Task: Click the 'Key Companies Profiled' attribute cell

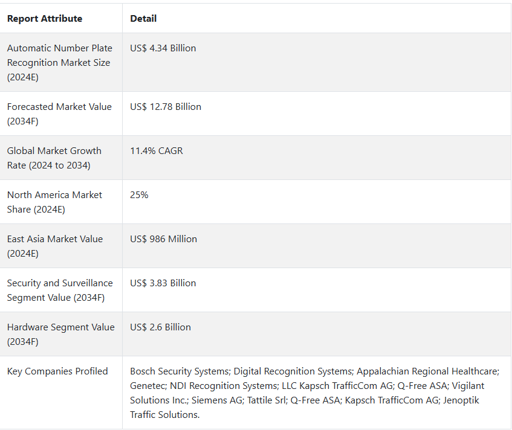Action: coord(57,371)
